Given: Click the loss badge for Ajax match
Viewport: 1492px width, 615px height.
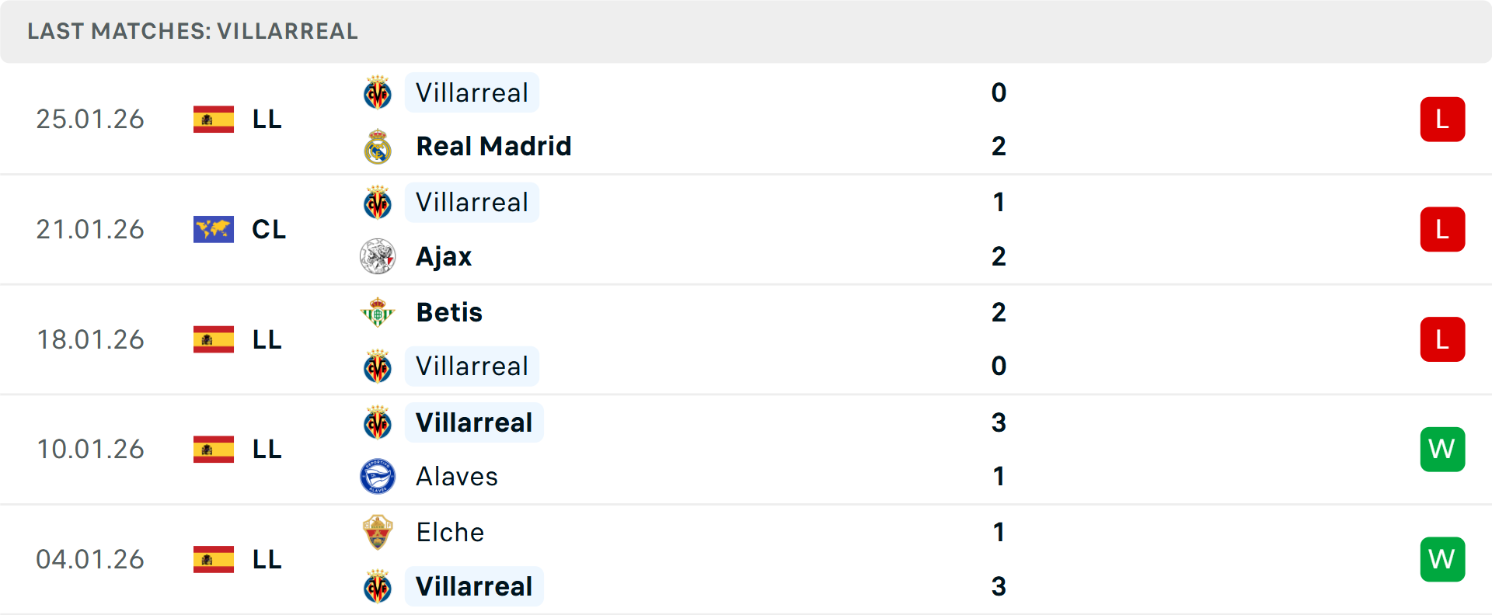Looking at the screenshot, I should 1442,229.
